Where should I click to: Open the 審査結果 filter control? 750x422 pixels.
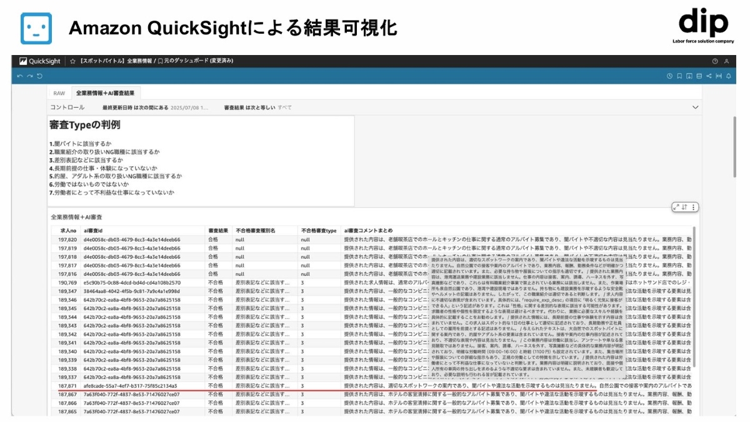coord(257,108)
